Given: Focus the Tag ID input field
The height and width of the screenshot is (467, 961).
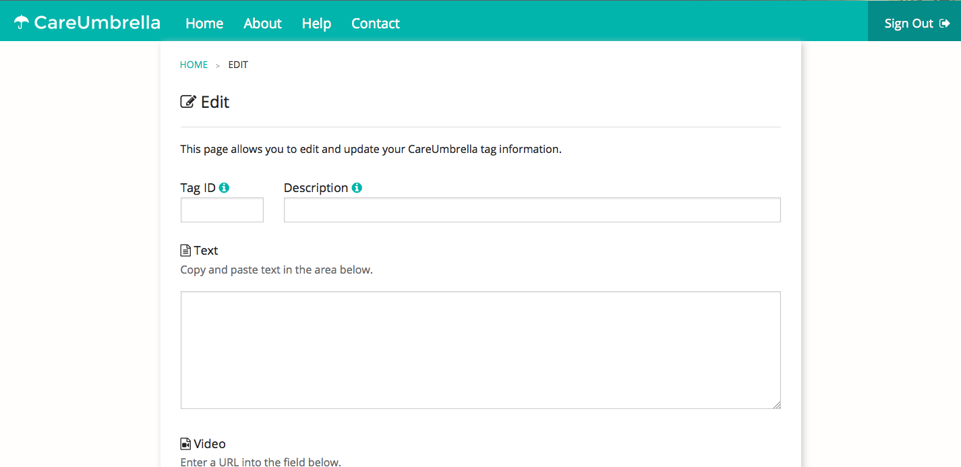Looking at the screenshot, I should (222, 210).
